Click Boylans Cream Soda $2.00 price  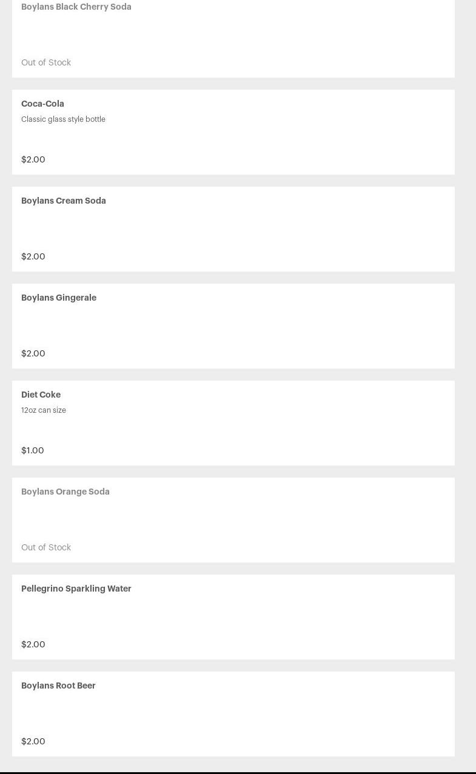(x=33, y=256)
